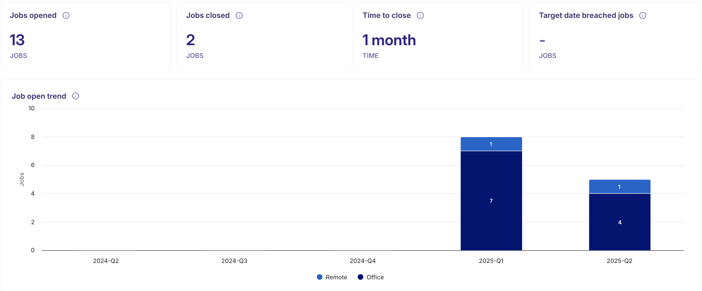Toggle Remote series in chart legend
Image resolution: width=702 pixels, height=291 pixels.
[x=336, y=277]
